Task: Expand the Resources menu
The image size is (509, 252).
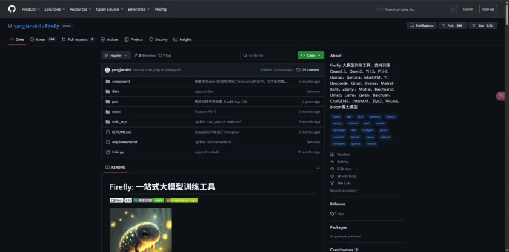Action: pyautogui.click(x=81, y=10)
